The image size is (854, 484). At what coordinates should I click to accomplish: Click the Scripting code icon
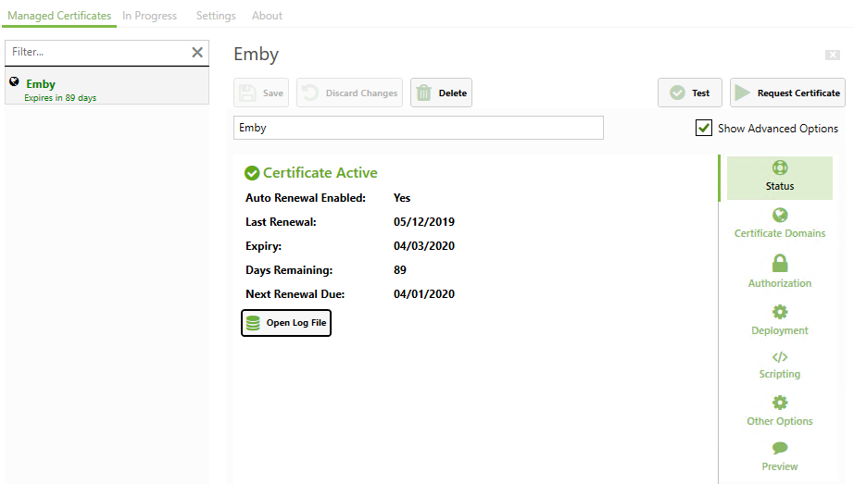(x=780, y=357)
